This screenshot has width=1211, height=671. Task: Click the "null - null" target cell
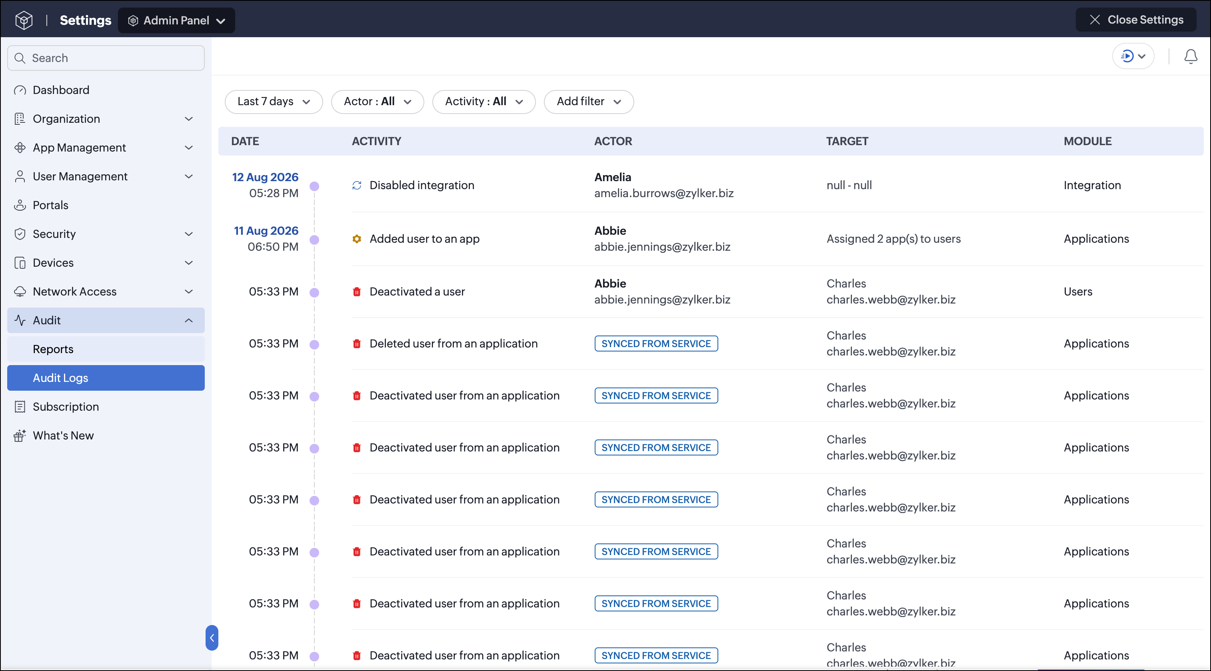point(849,186)
